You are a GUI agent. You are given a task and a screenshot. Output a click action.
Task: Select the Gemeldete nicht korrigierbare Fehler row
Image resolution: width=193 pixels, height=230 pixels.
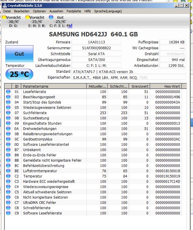point(94,160)
